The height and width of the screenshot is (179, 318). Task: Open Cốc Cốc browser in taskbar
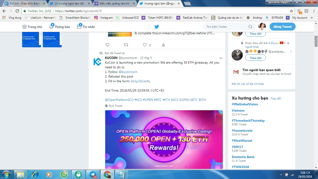tap(64, 174)
